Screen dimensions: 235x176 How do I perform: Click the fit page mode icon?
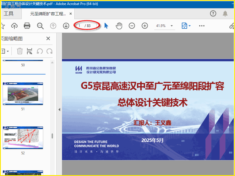click(x=184, y=26)
